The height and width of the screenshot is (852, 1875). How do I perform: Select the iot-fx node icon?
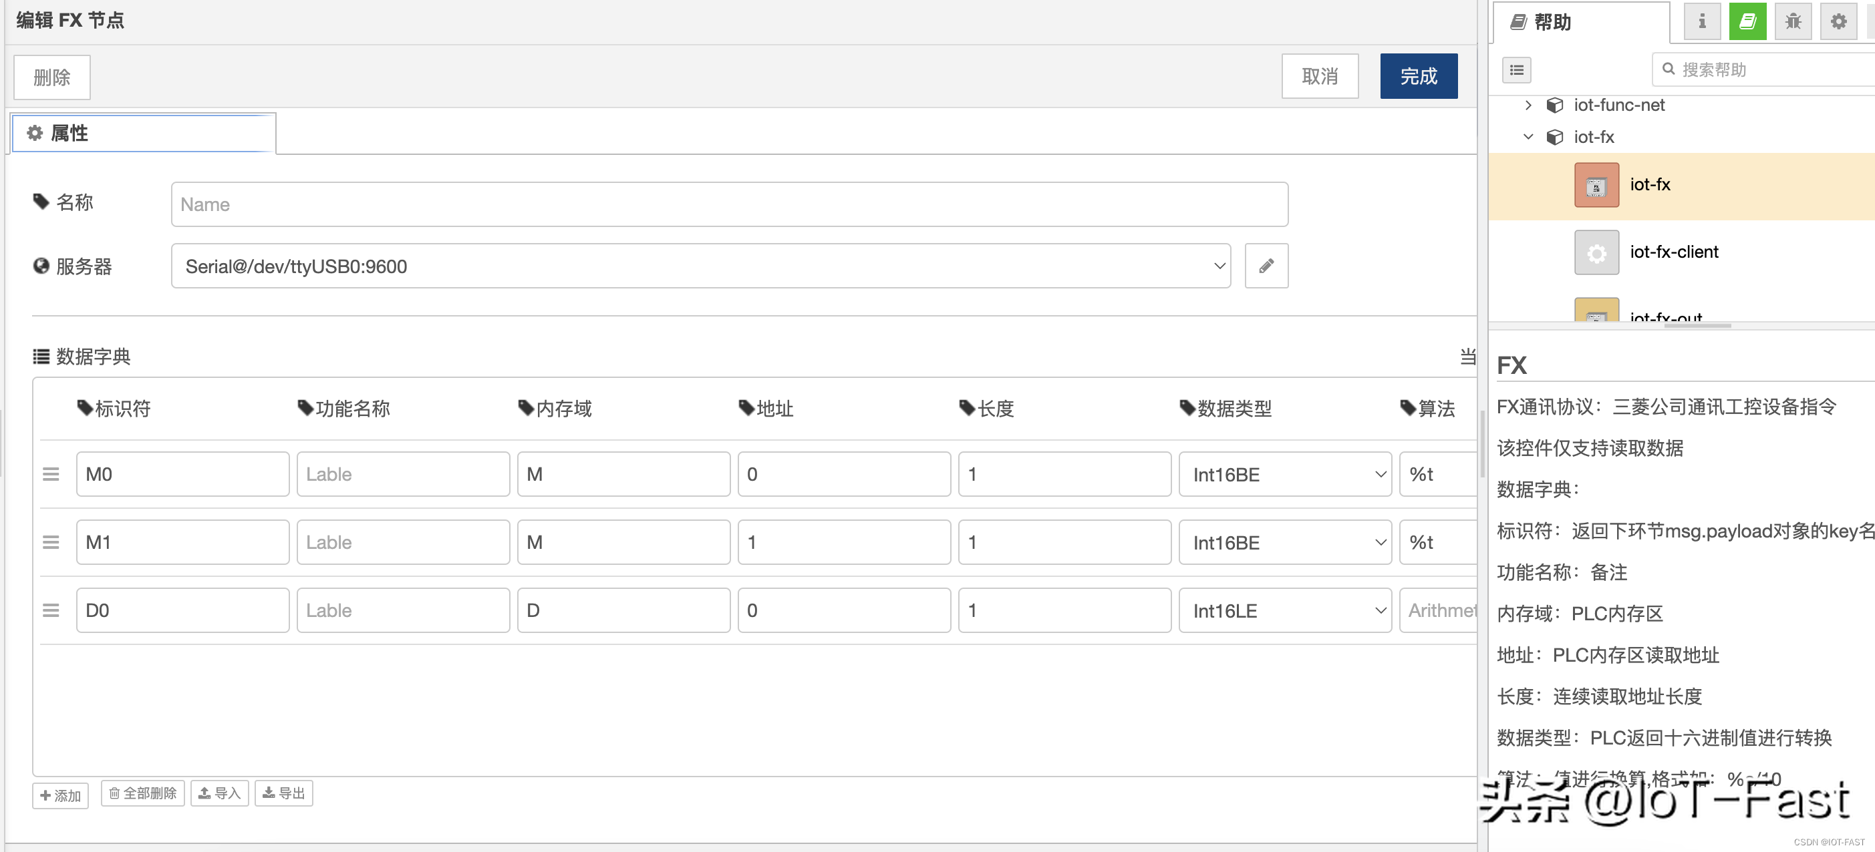point(1596,186)
